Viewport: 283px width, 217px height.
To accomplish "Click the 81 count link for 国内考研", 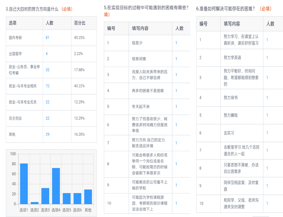I will (47, 38).
